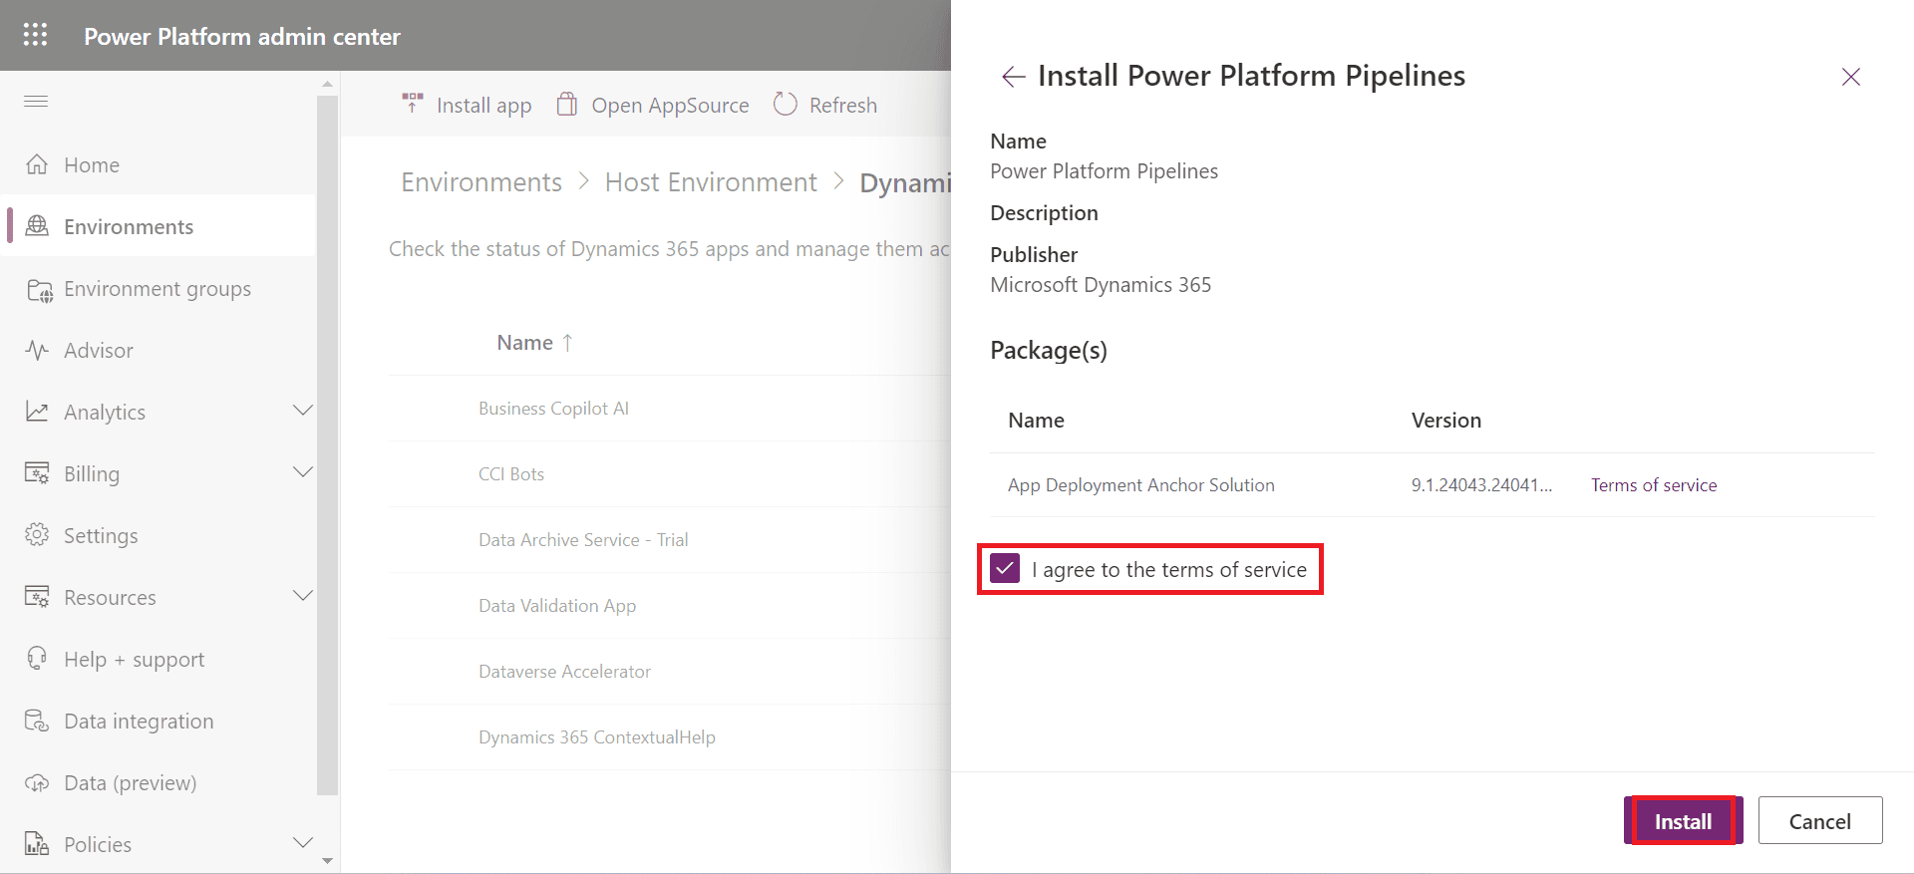The height and width of the screenshot is (874, 1914).
Task: Expand the Billing section chevron
Action: pos(303,472)
